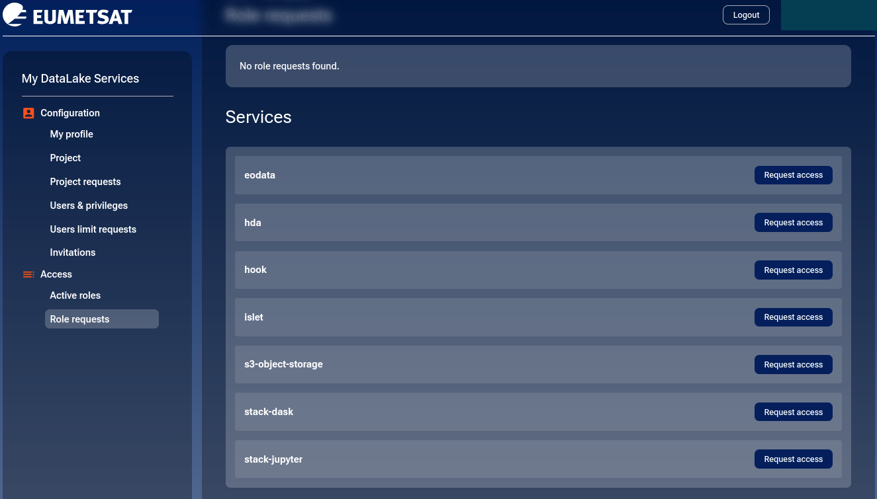Screen dimensions: 877x499
Task: Click 'No role requests found.' message
Action: tap(289, 66)
